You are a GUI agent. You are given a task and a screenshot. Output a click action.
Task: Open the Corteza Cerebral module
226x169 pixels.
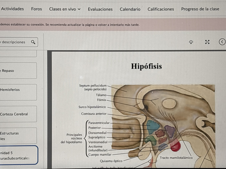click(x=18, y=114)
